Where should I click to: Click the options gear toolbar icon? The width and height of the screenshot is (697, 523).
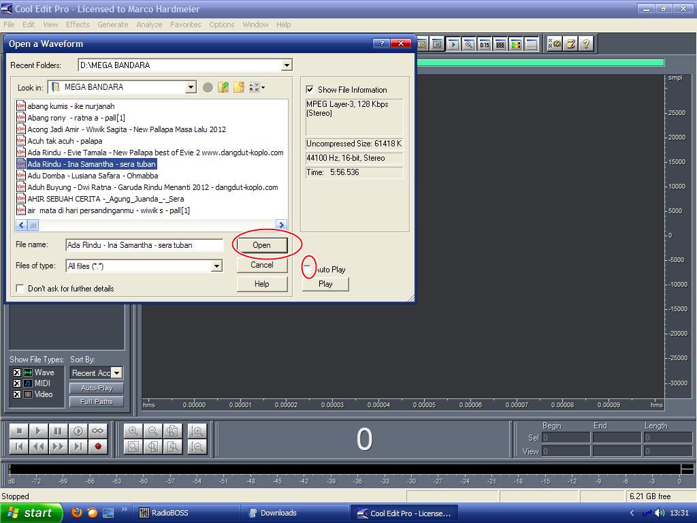[555, 44]
